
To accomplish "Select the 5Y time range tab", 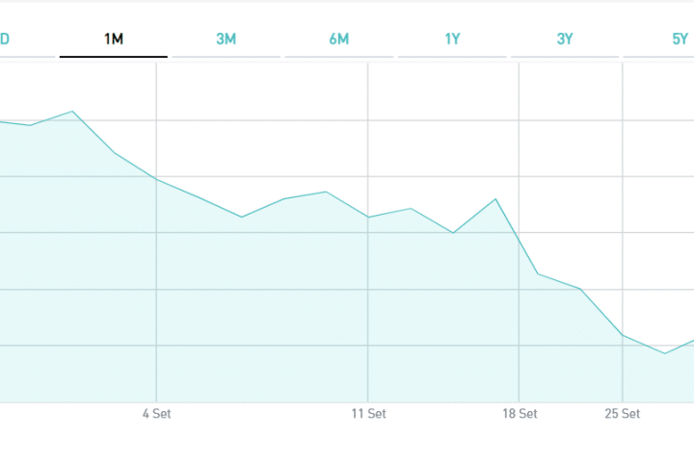I will tap(680, 38).
